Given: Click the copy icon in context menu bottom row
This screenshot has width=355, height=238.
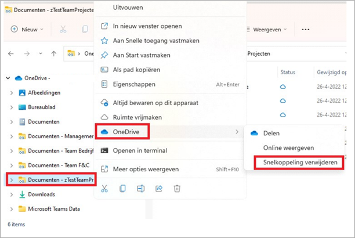Looking at the screenshot, I should coord(122,188).
